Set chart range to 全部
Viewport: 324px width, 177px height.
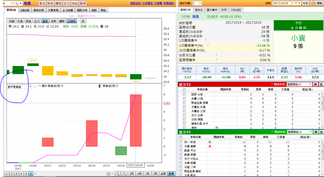coord(163,173)
